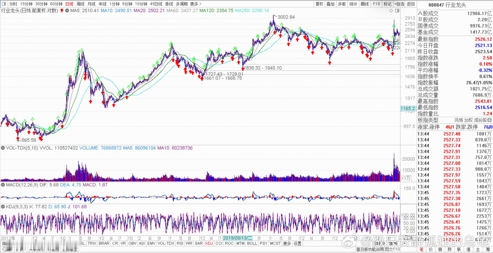
Task: Switch to 45日线 period
Action: [156, 4]
